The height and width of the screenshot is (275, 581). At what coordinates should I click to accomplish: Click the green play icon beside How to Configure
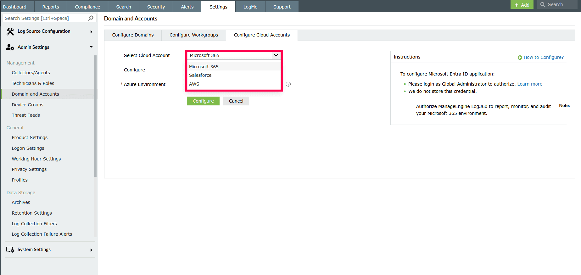pyautogui.click(x=520, y=58)
